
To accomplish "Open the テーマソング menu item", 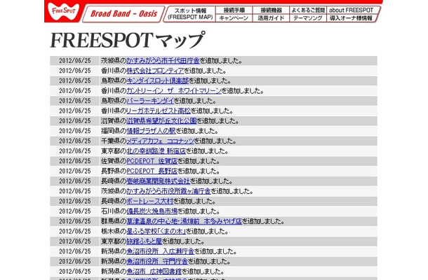I will (x=308, y=18).
